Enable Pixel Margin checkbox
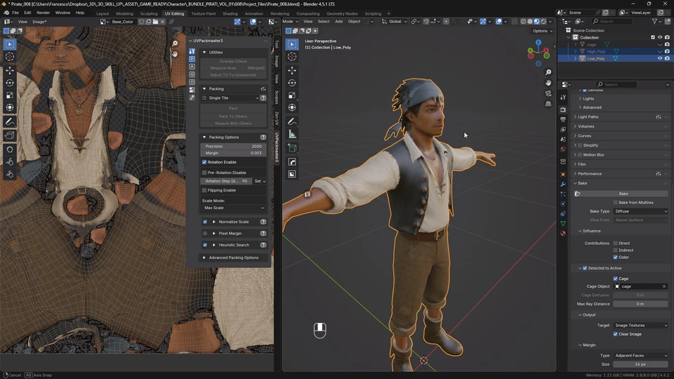The image size is (674, 379). click(204, 233)
